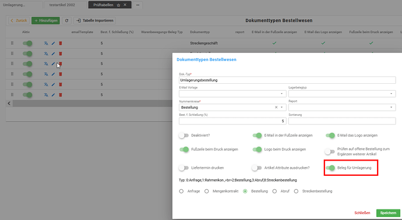The height and width of the screenshot is (220, 402).
Task: Star the Prüftabellen tab as favorite
Action: [118, 5]
